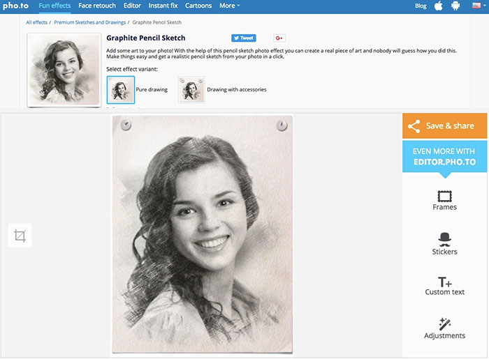The image size is (489, 359).
Task: Click the Graphite Pencil Sketch sample thumbnail
Action: pos(64,70)
